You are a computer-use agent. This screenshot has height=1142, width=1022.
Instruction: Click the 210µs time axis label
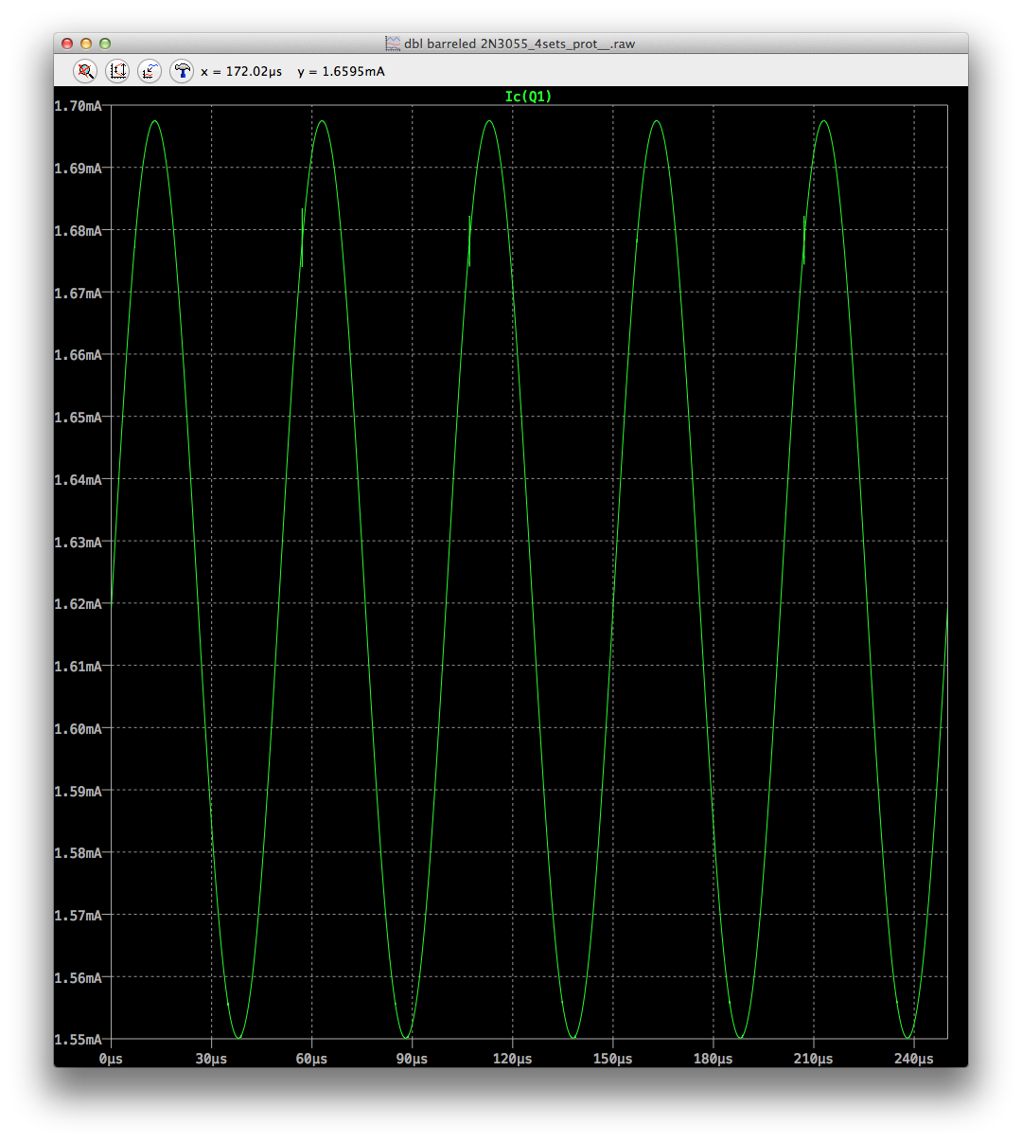tap(813, 1059)
